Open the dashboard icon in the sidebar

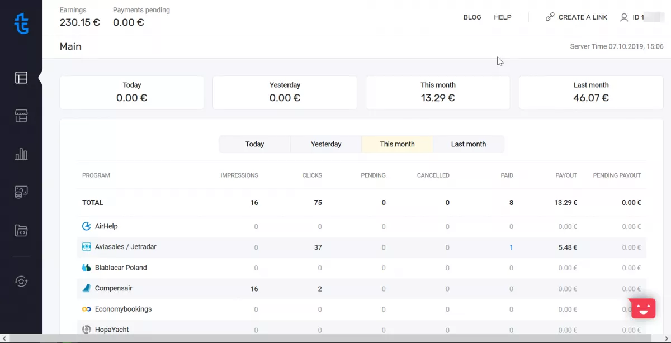(21, 78)
